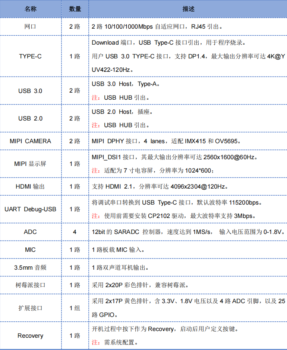Click the 115200bps baud rate line
287x350 pixels.
coord(177,202)
